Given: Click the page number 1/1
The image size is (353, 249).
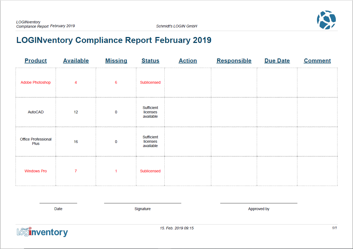Looking at the screenshot, I should coord(334,228).
